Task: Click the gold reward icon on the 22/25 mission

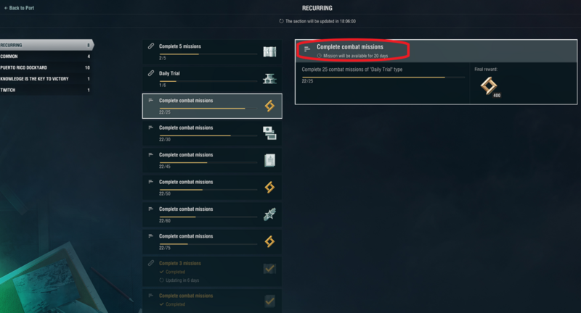Action: coord(269,106)
